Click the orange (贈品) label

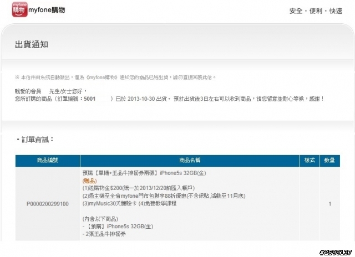point(90,181)
